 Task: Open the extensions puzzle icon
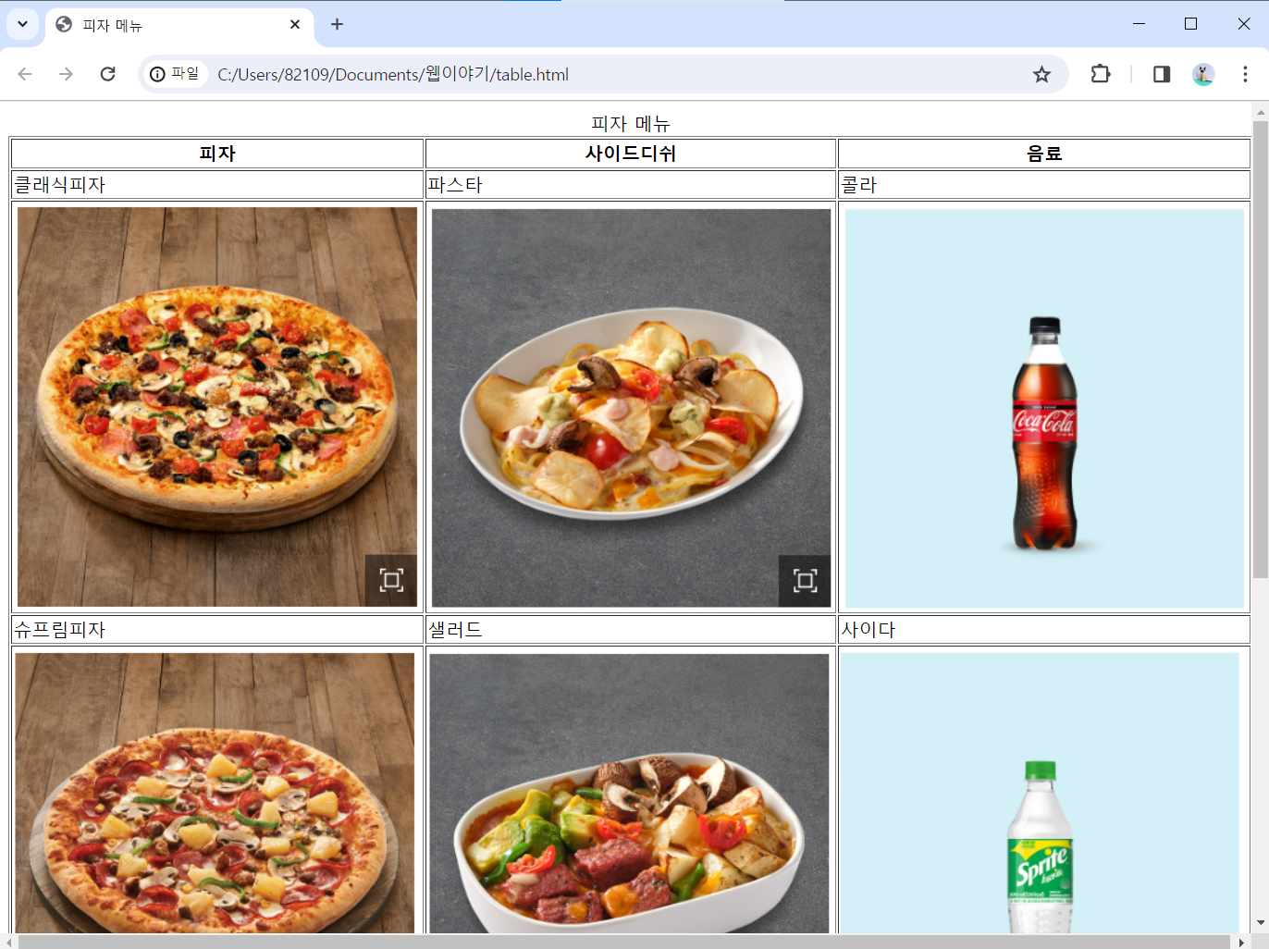tap(1100, 74)
